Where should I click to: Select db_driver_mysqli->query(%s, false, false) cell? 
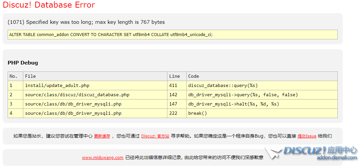click(262, 95)
